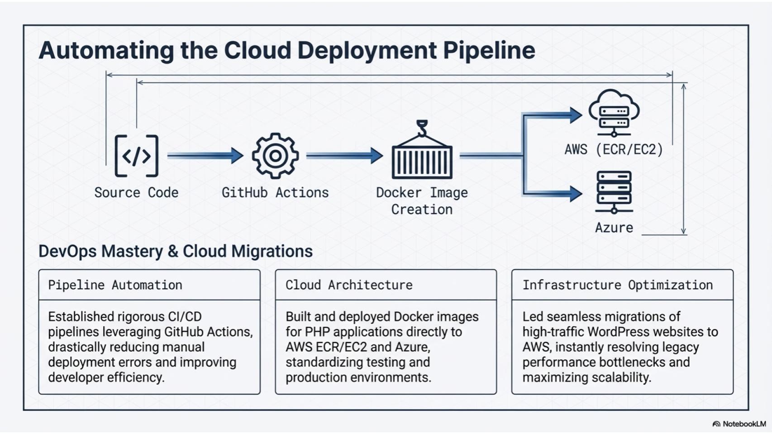The height and width of the screenshot is (434, 772).
Task: Select the 'Infrastructure Optimization' card header
Action: (x=622, y=285)
